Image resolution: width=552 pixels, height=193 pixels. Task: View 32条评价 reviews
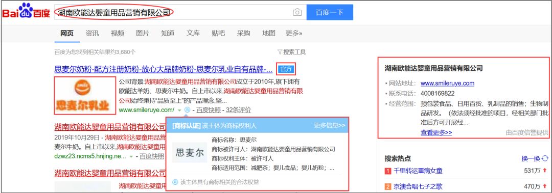[x=238, y=110]
